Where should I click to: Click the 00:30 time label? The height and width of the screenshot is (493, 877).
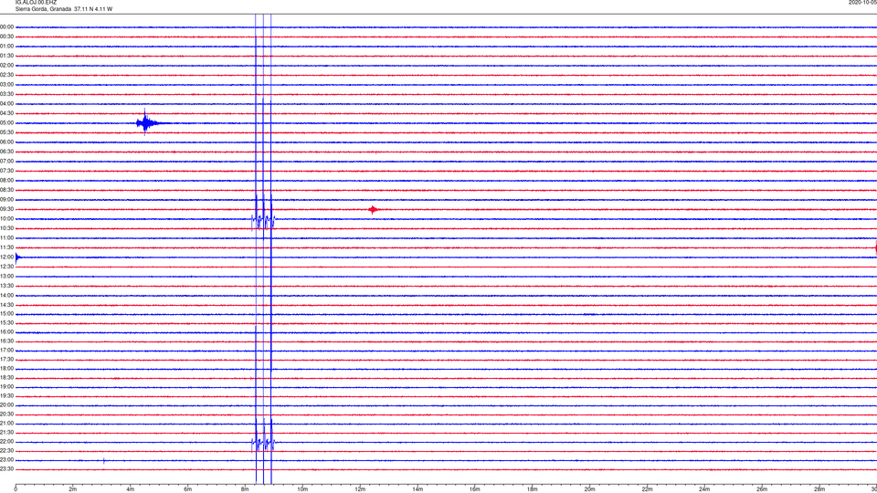coord(6,37)
